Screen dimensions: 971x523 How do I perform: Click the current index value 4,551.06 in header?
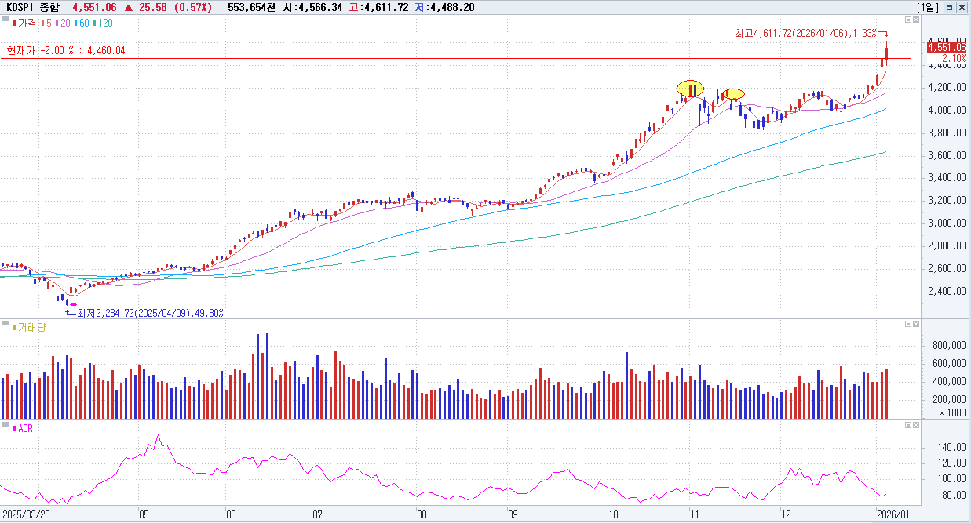coord(93,7)
